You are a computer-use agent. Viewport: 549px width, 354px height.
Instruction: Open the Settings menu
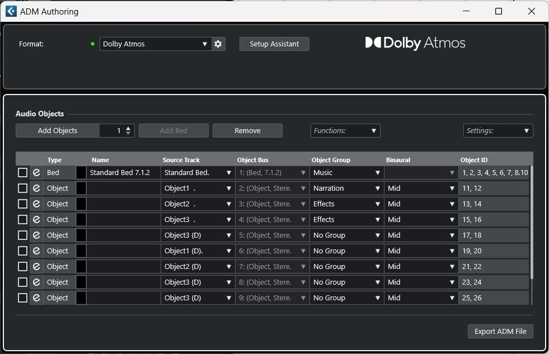pos(498,131)
